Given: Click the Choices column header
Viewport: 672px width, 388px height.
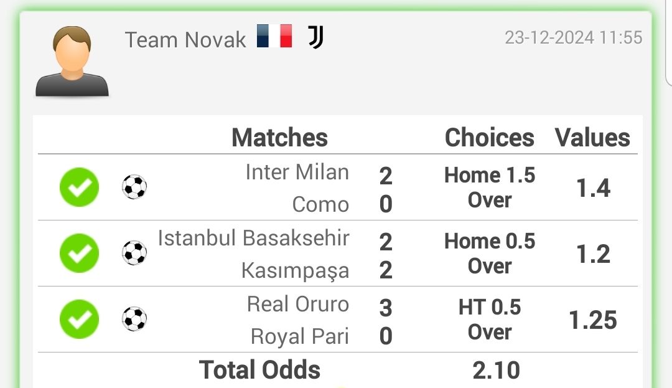Looking at the screenshot, I should (x=490, y=138).
